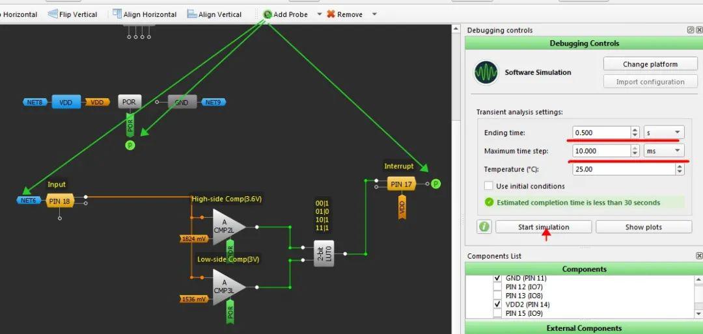Select the PIN 17 interrupt block
Viewport: 703px width, 334px height.
(x=401, y=184)
